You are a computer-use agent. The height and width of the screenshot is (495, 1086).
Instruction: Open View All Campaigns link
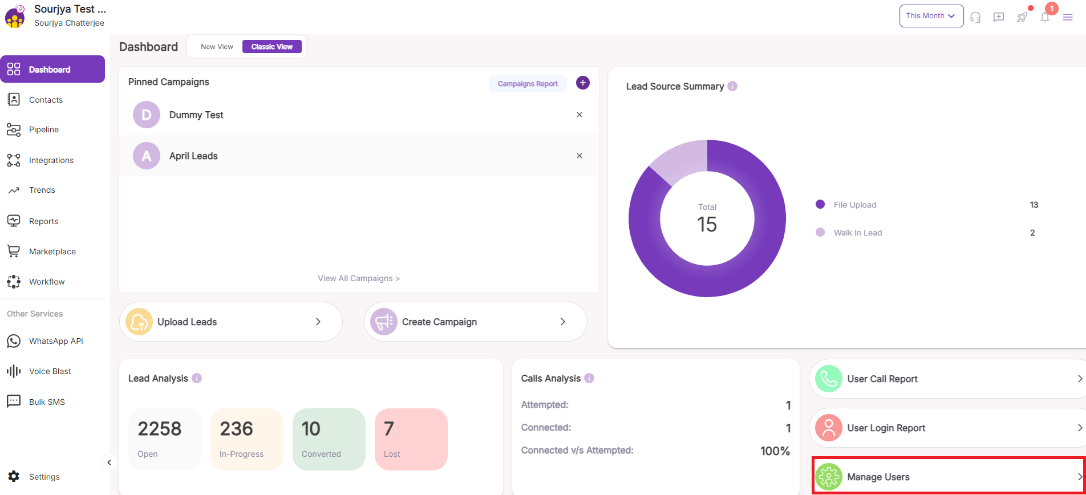click(x=359, y=278)
